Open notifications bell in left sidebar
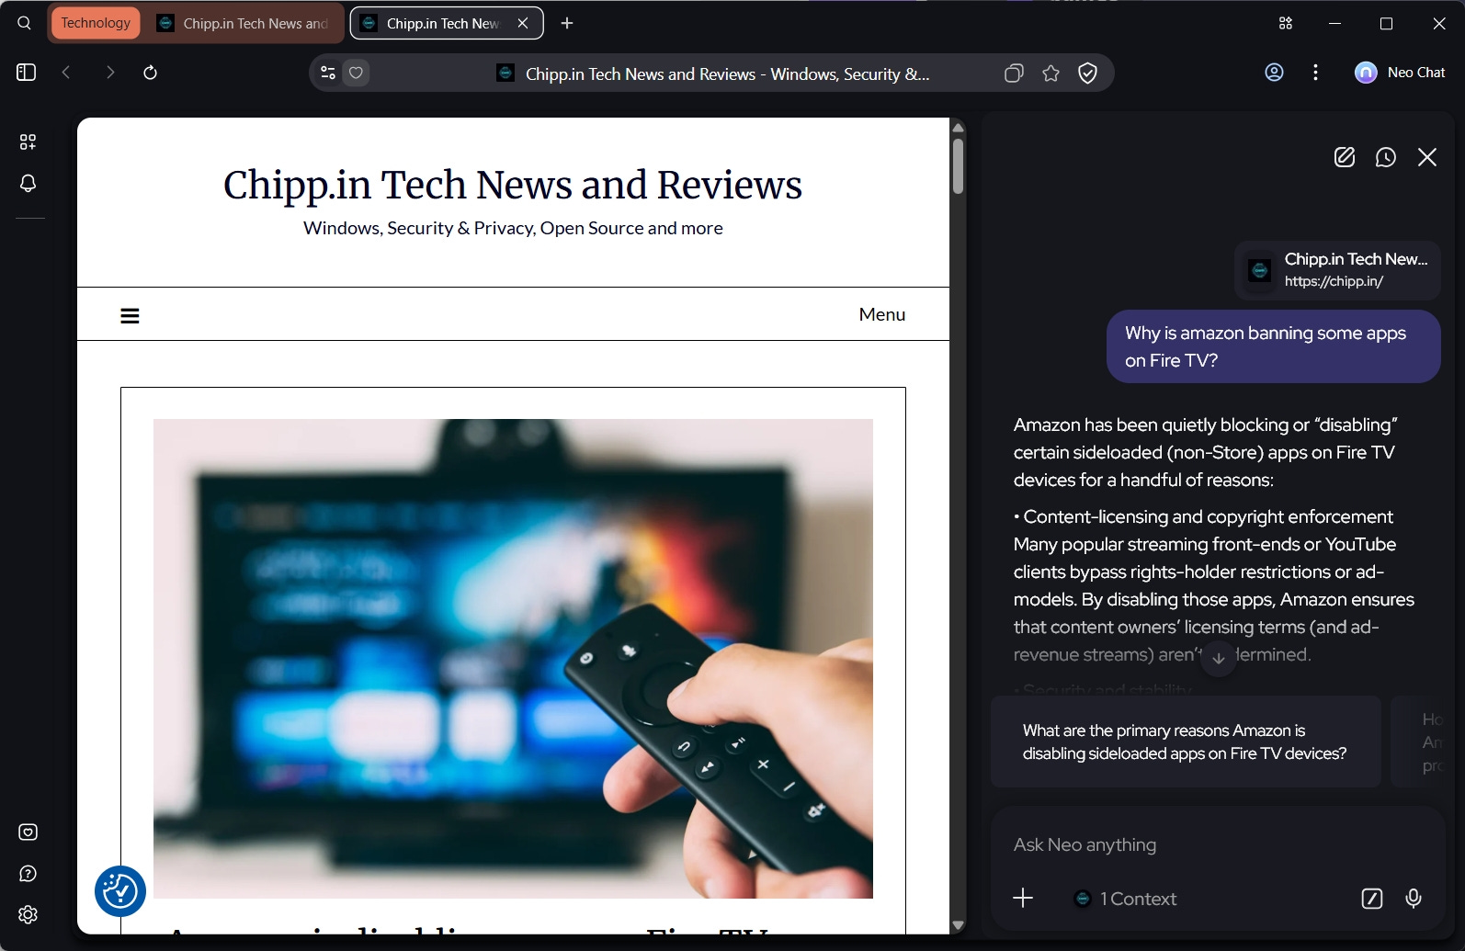This screenshot has height=951, width=1465. pos(28,184)
